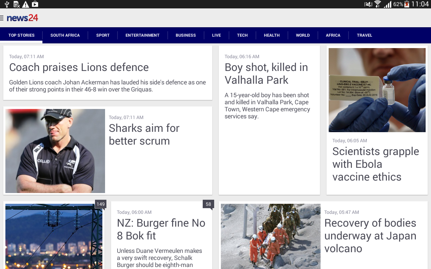Tap the Play Store notification icon
431x269 pixels.
click(x=35, y=4)
